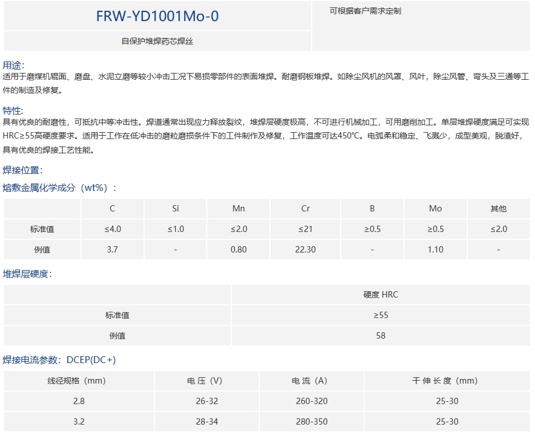535x432 pixels.
Task: Click the 焊接电流参数 DCEP(DC+) heading
Action: pos(60,360)
